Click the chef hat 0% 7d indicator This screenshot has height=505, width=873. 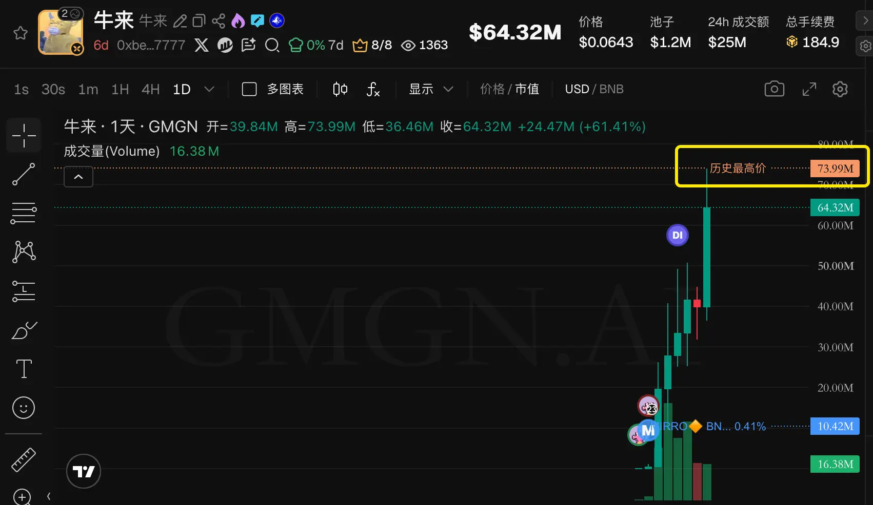click(316, 45)
